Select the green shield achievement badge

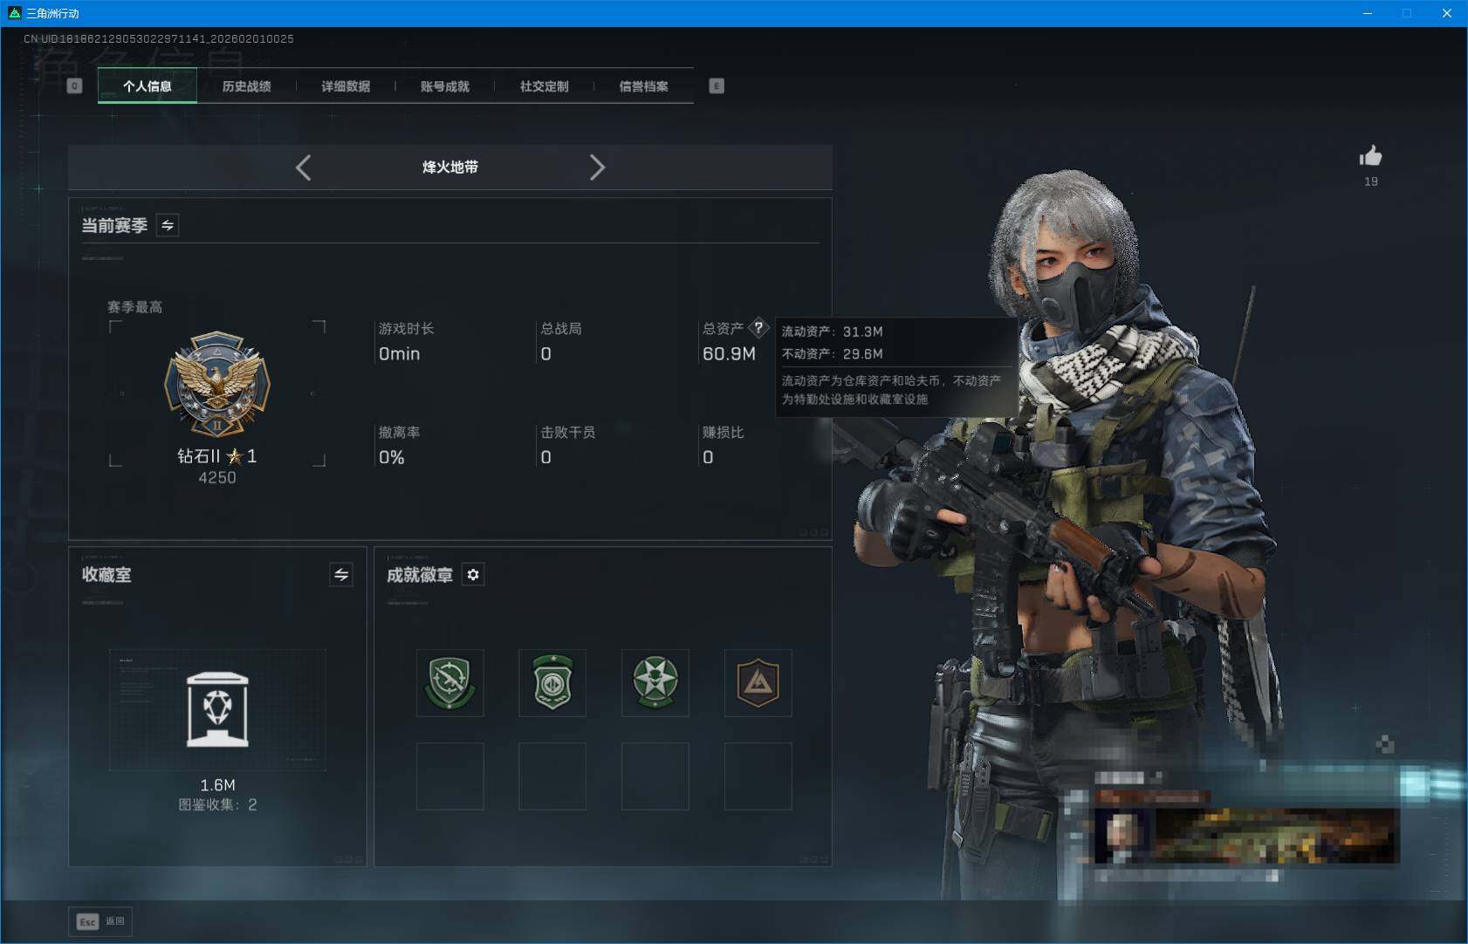(552, 683)
